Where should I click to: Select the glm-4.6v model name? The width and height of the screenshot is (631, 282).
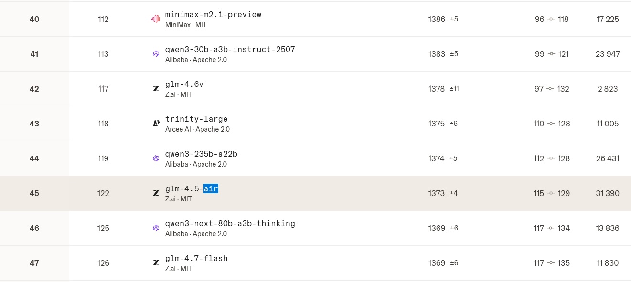[x=184, y=84]
